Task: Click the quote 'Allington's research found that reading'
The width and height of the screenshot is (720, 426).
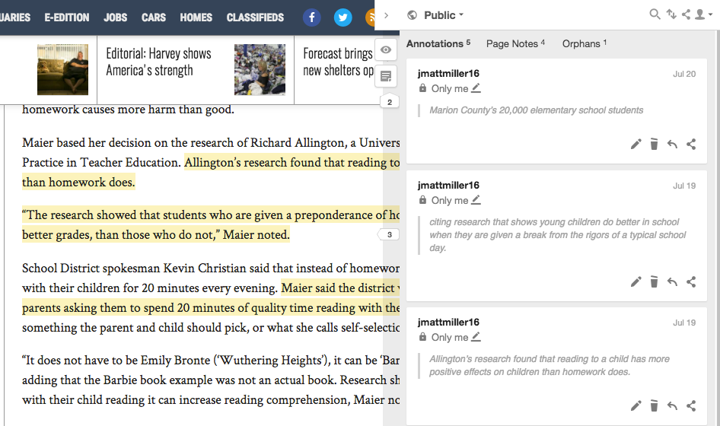Action: [x=550, y=365]
